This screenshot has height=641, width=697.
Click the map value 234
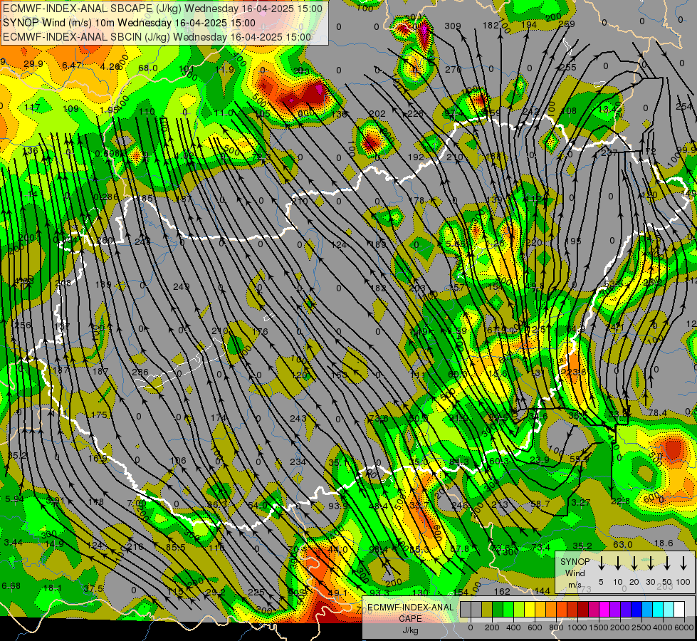click(x=298, y=462)
